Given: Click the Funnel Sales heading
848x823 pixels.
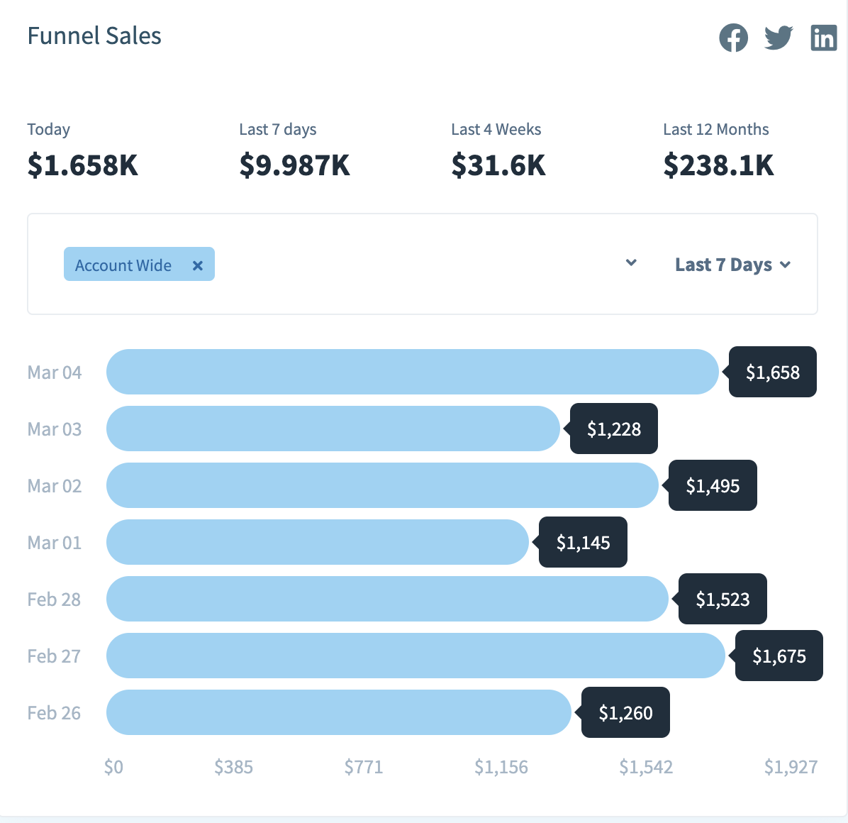Looking at the screenshot, I should pos(94,36).
